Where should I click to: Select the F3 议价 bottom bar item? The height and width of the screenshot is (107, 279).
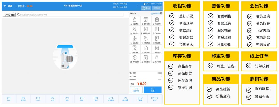pyautogui.click(x=9, y=99)
